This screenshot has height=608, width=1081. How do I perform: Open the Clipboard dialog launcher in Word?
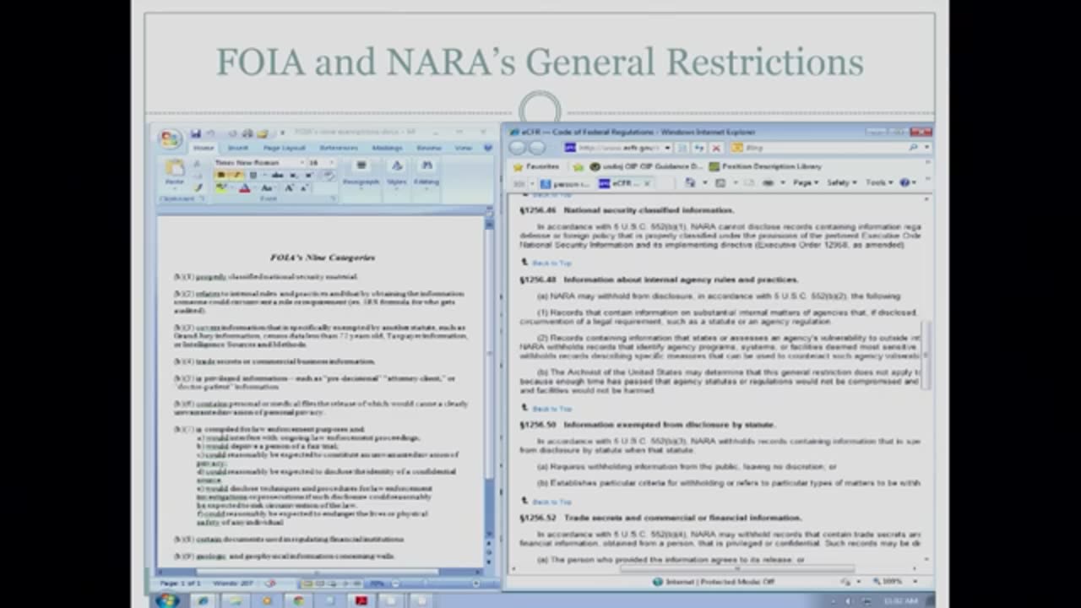point(201,198)
